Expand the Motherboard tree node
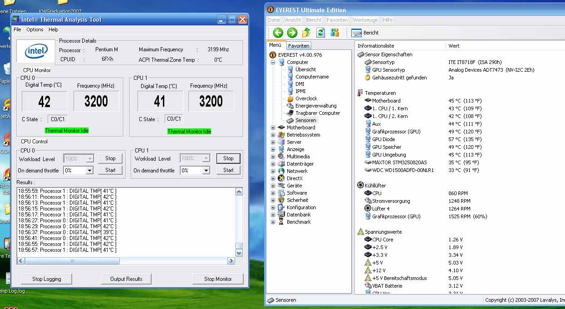The height and width of the screenshot is (309, 565). 273,128
